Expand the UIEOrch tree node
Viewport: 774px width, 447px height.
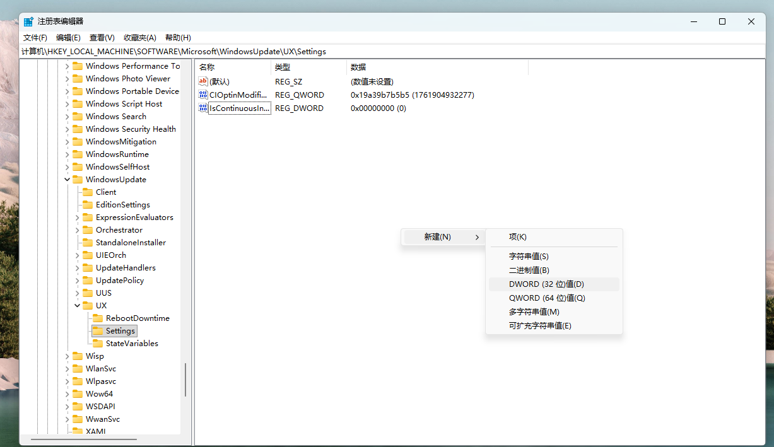(x=78, y=255)
